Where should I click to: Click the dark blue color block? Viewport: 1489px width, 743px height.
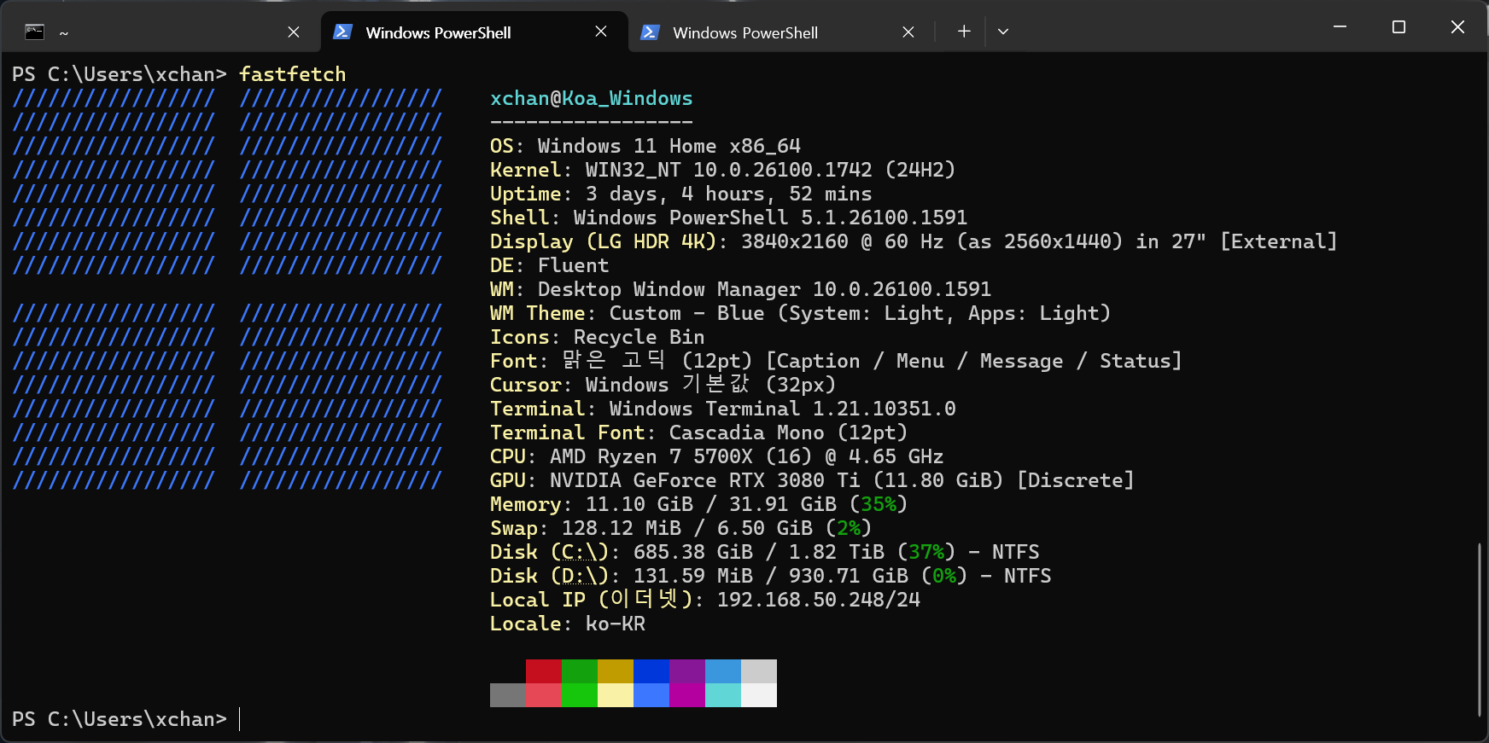651,671
